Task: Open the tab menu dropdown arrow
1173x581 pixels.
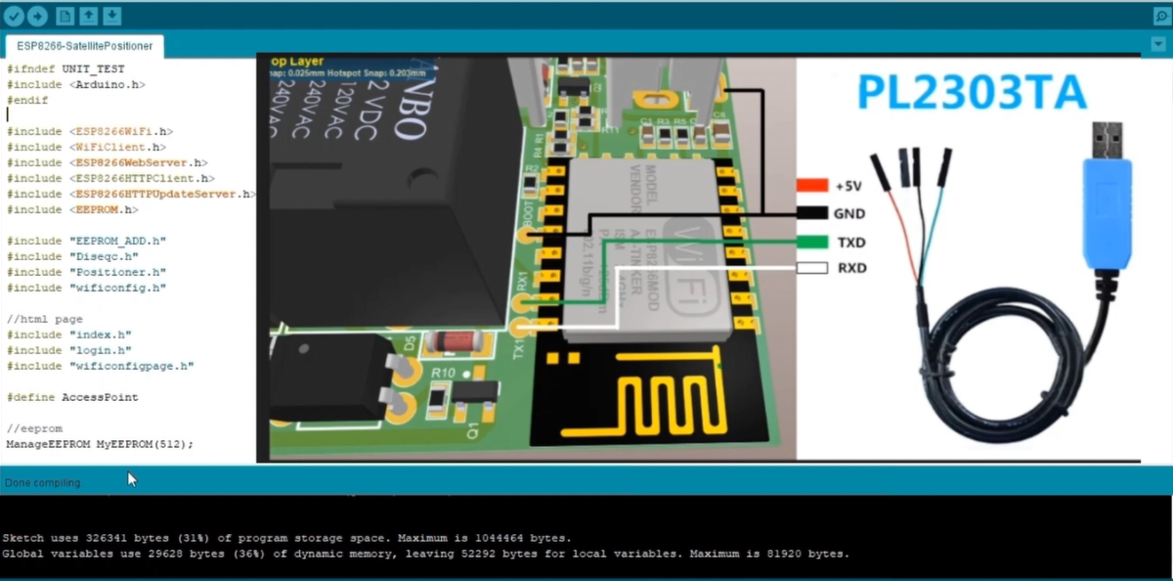Action: 1159,44
